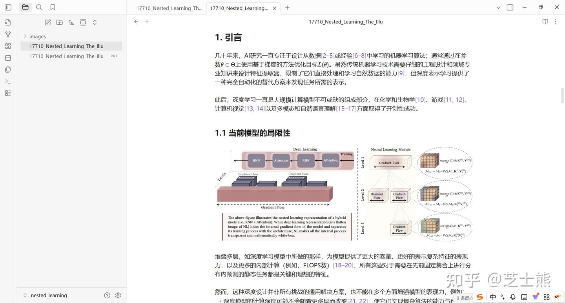Create a new folder in the file explorer
The image size is (565, 303).
tap(60, 22)
